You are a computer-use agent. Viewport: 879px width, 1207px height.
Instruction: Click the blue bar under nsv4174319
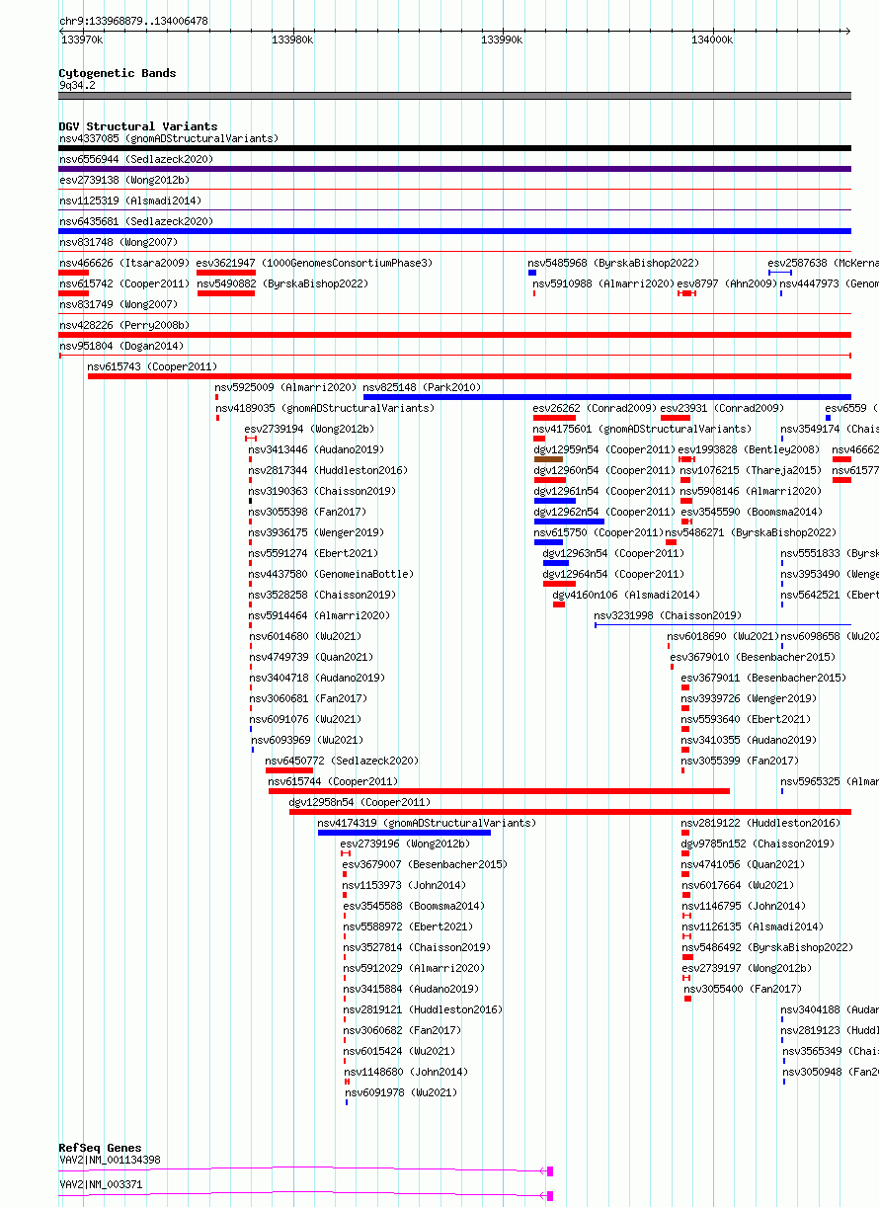[x=404, y=833]
